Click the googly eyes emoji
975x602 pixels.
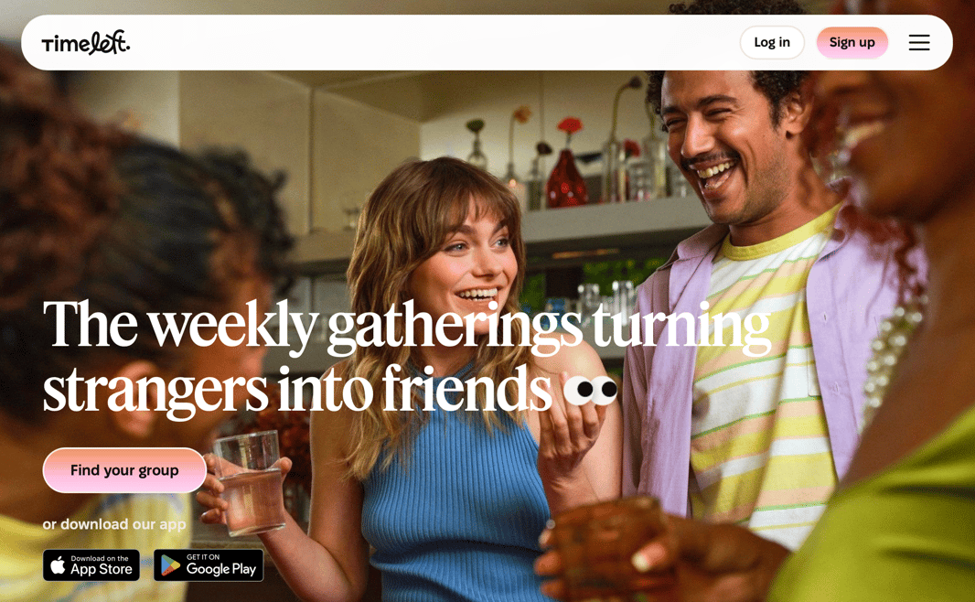590,390
